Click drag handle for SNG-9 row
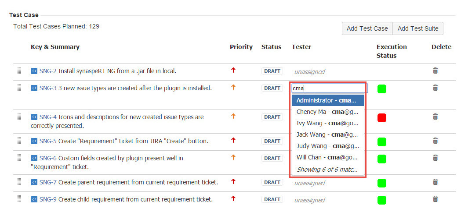 pos(19,199)
